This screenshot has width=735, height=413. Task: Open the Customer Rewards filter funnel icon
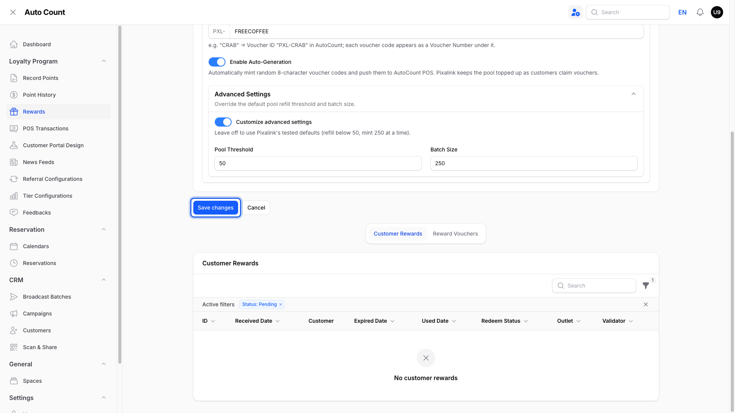(x=646, y=286)
